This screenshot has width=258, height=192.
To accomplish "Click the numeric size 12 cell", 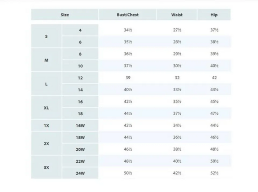I will point(80,78).
